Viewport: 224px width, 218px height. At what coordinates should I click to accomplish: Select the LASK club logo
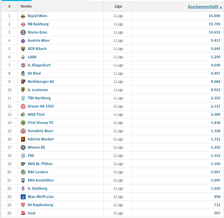coord(23,57)
